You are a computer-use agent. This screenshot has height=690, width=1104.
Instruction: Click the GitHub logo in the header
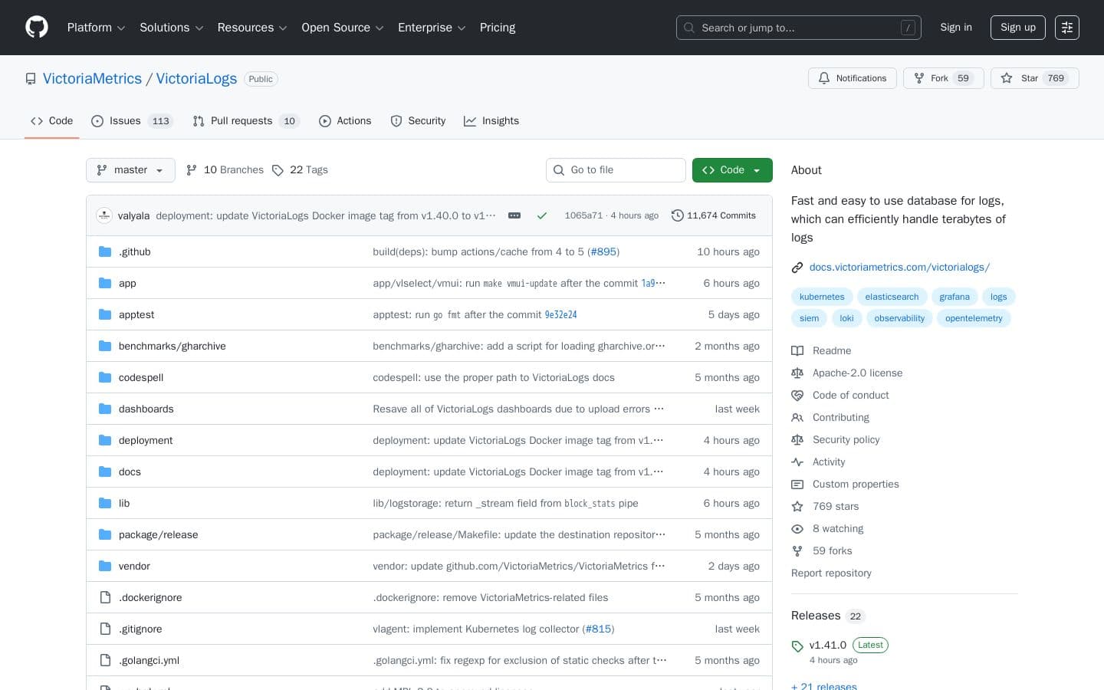(37, 27)
